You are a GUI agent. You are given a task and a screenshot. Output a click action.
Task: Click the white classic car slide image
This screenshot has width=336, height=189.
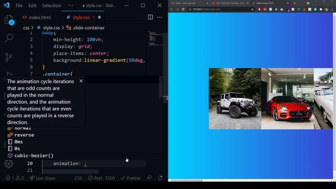coord(323,99)
